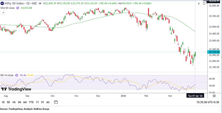
Task: Click the object tree icon near price scale
Action: click(205, 3)
